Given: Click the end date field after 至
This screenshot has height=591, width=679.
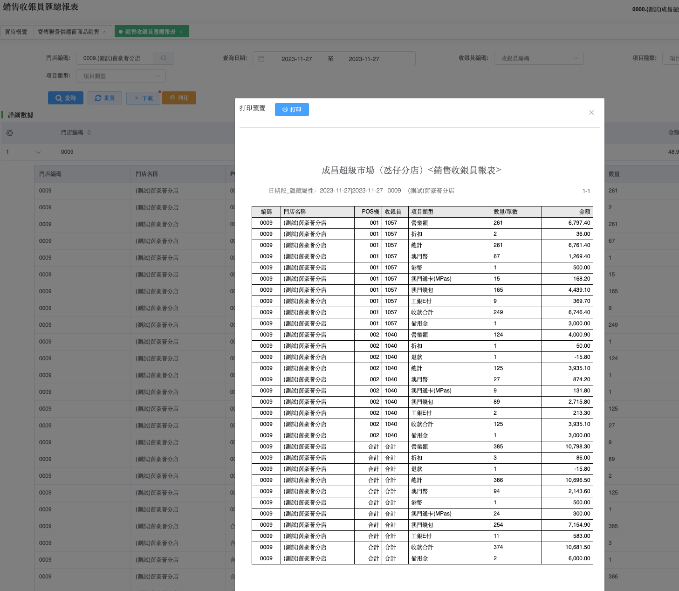Looking at the screenshot, I should tap(364, 59).
